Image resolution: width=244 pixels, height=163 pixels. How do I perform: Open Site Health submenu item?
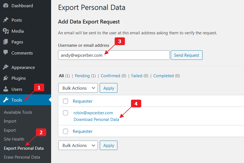pyautogui.click(x=14, y=139)
